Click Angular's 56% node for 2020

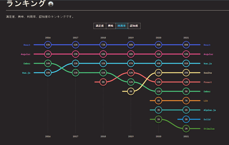pyautogui.click(x=159, y=54)
